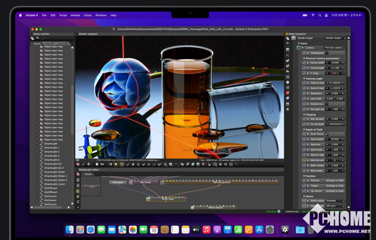Screen dimensions: 376x240
Task: Toggle the Auto-focus checkbox
Action: click(327, 134)
